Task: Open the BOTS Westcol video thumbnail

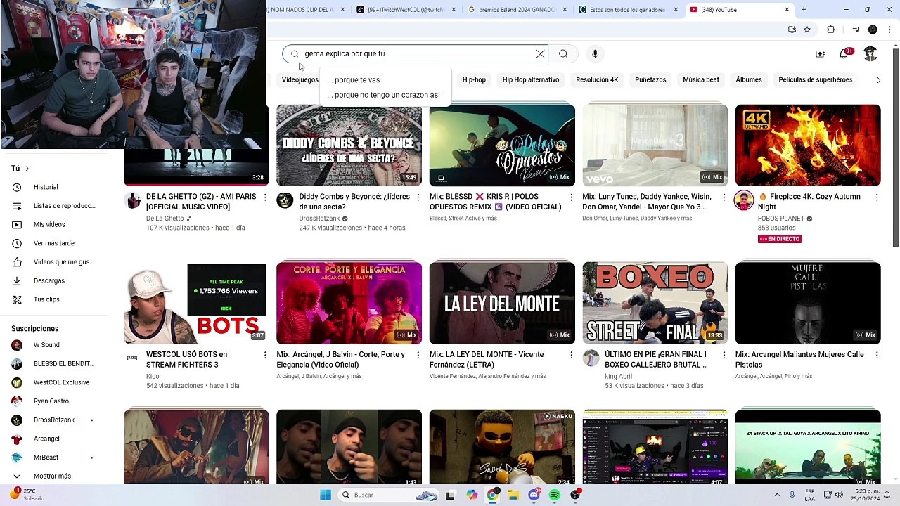Action: [x=196, y=303]
